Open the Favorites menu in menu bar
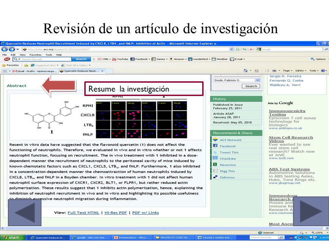329x246 pixels. pos(35,55)
